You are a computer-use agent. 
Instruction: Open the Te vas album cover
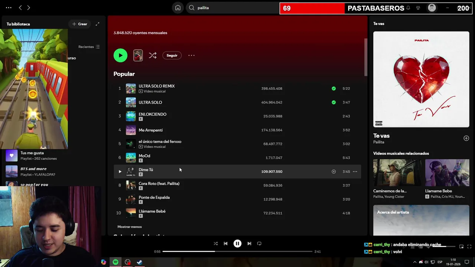coord(421,79)
